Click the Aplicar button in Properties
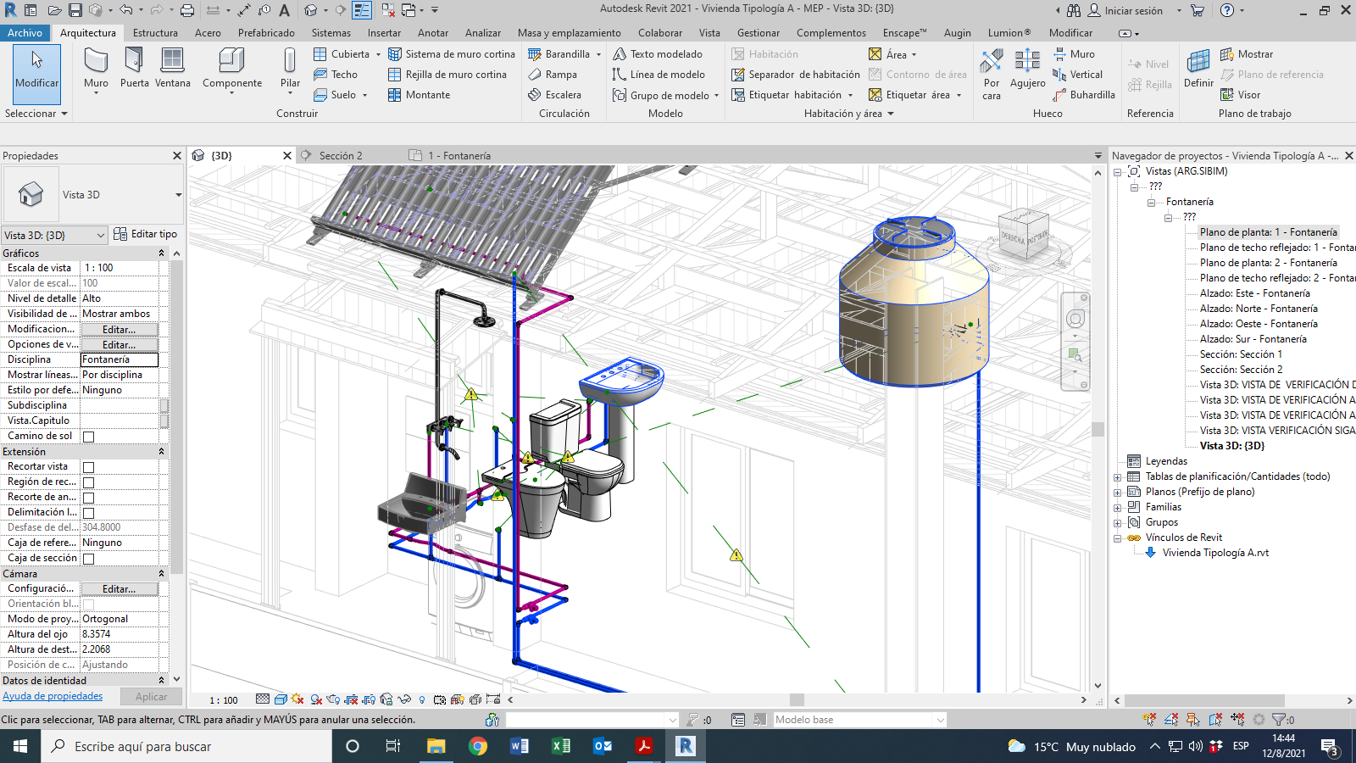The width and height of the screenshot is (1356, 763). [x=151, y=696]
